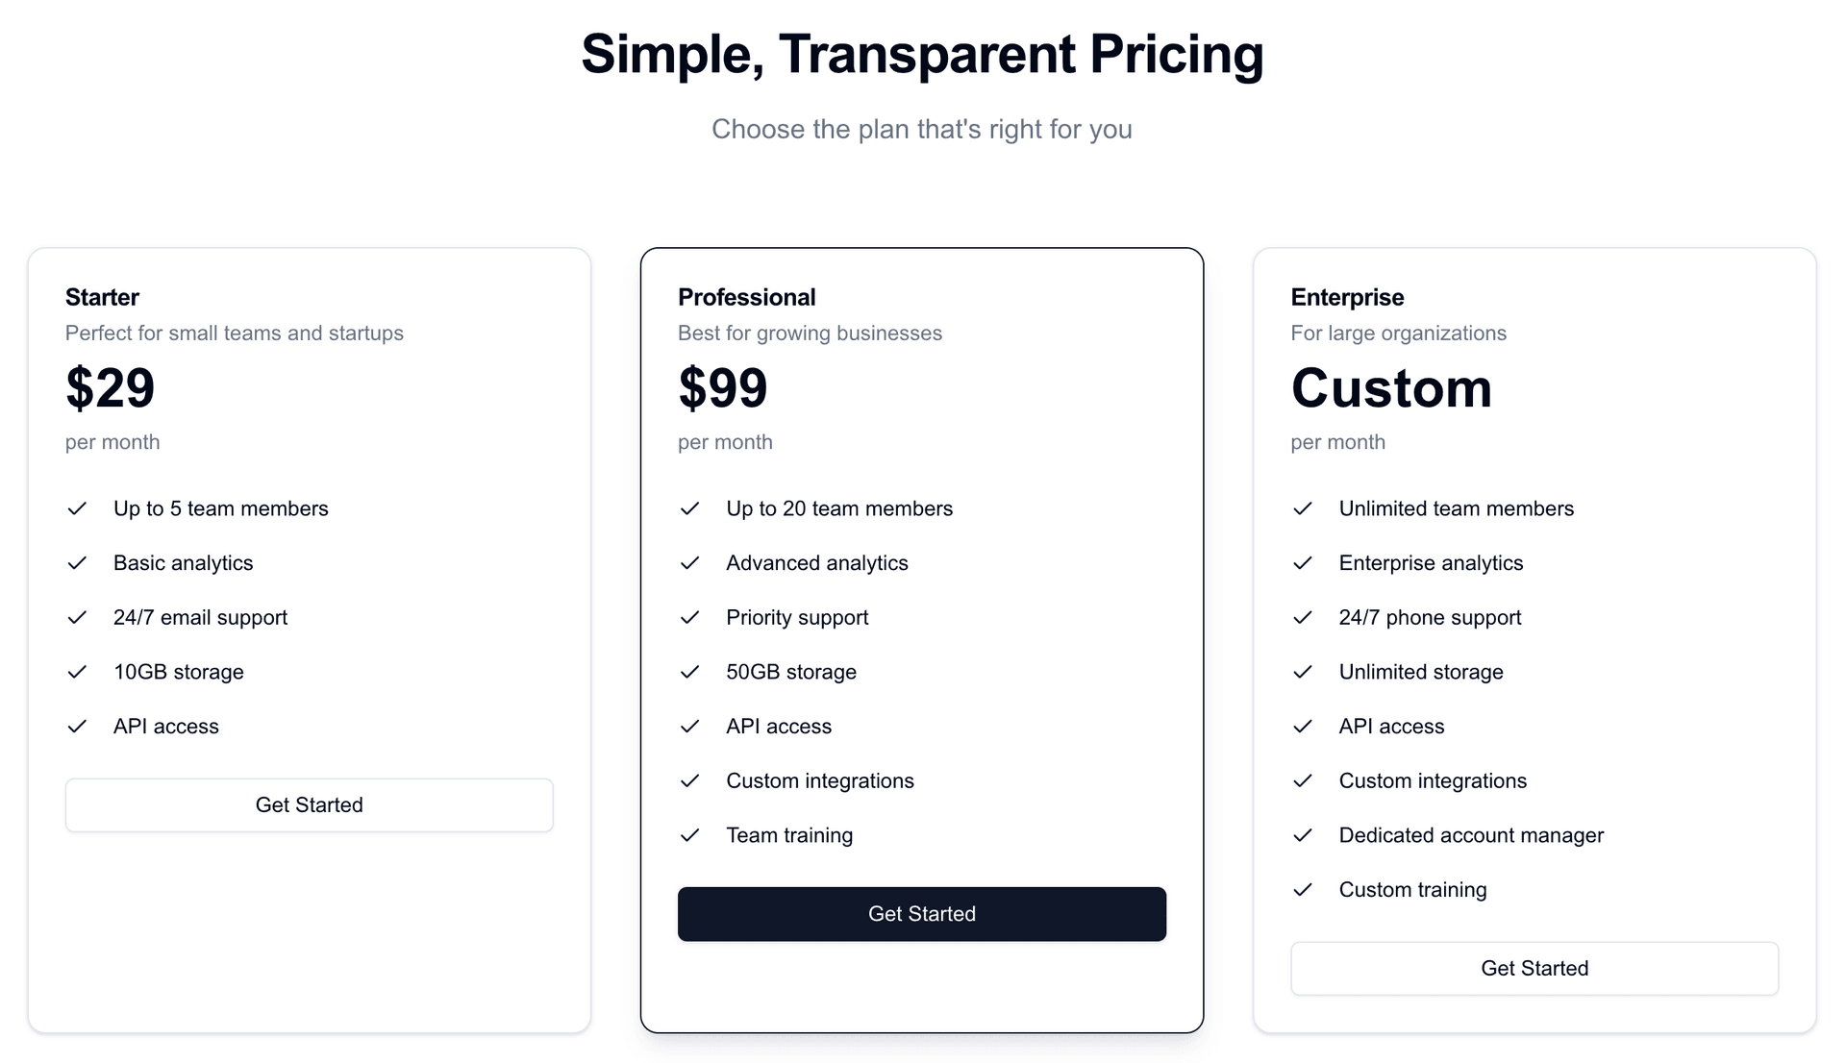Click checkmark next to Basic analytics
This screenshot has width=1846, height=1063.
(77, 563)
